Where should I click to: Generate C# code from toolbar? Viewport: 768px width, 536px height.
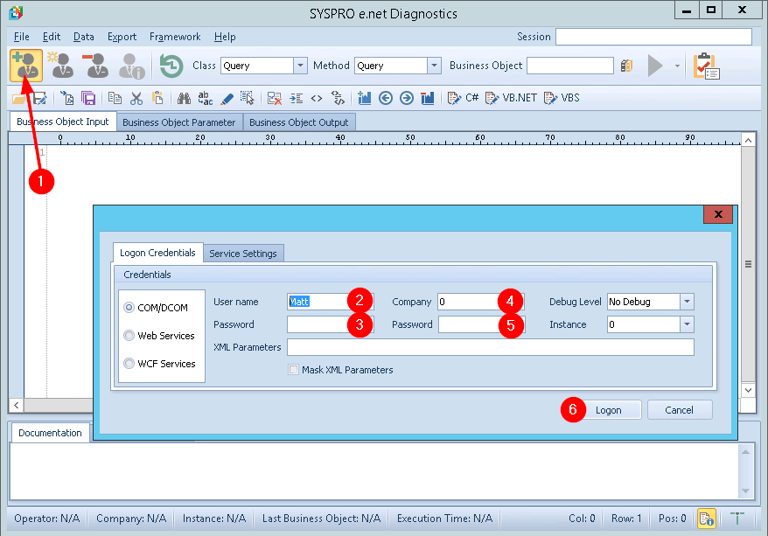coord(463,98)
